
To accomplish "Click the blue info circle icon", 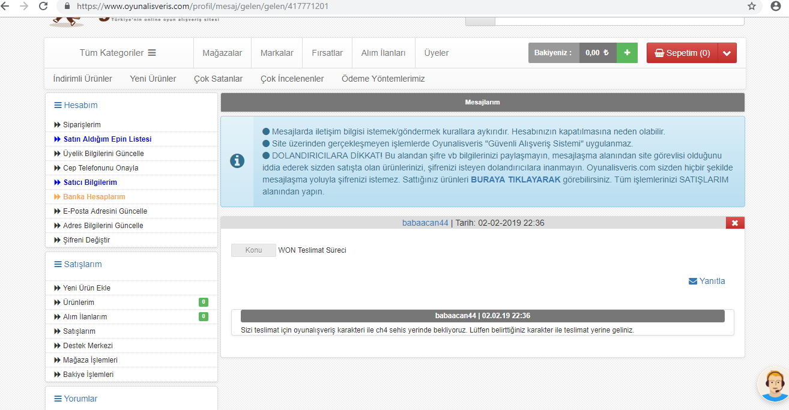I will pos(237,161).
